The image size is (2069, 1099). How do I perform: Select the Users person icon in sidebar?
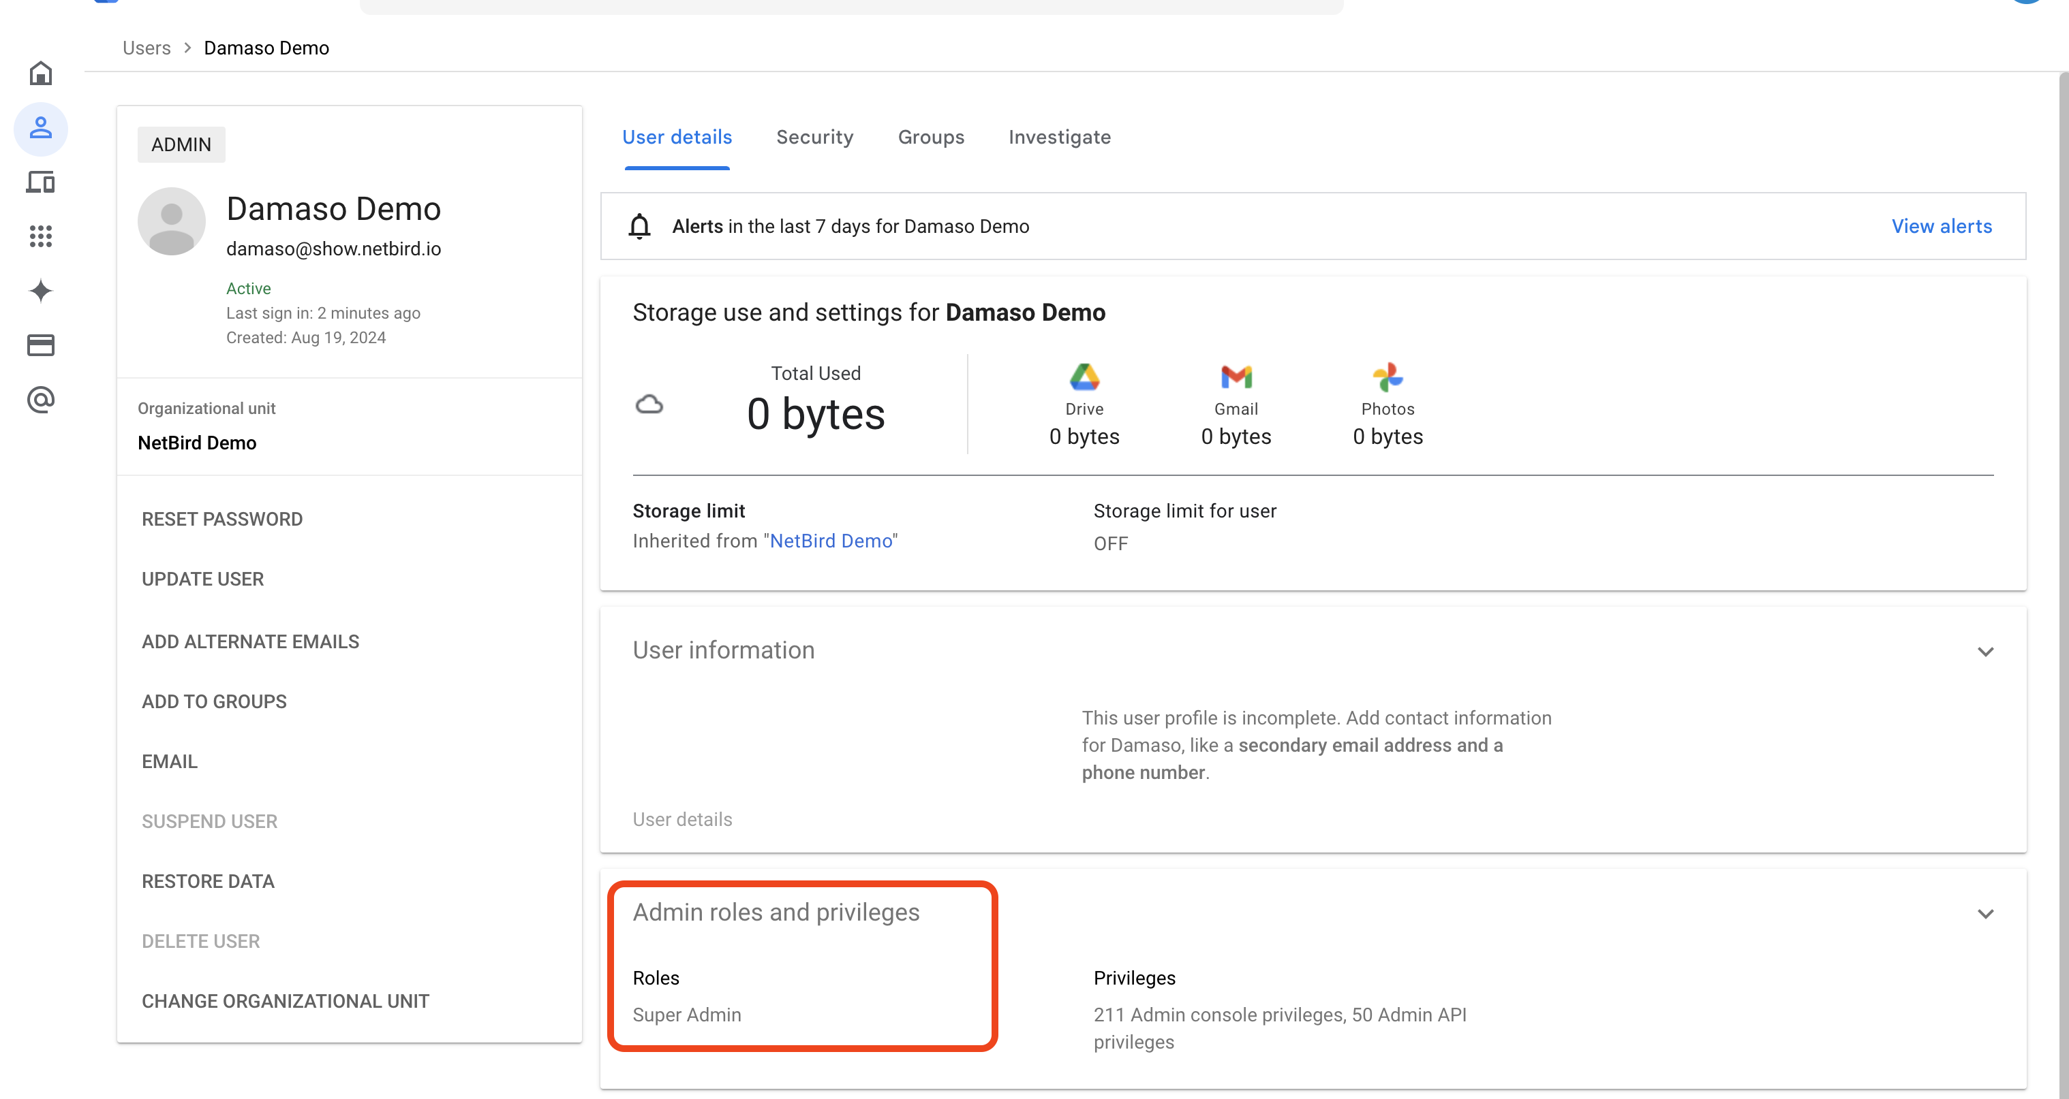[40, 129]
